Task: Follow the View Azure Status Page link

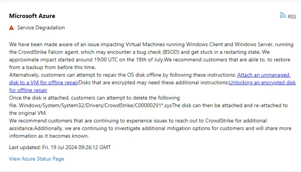Action: (36, 159)
